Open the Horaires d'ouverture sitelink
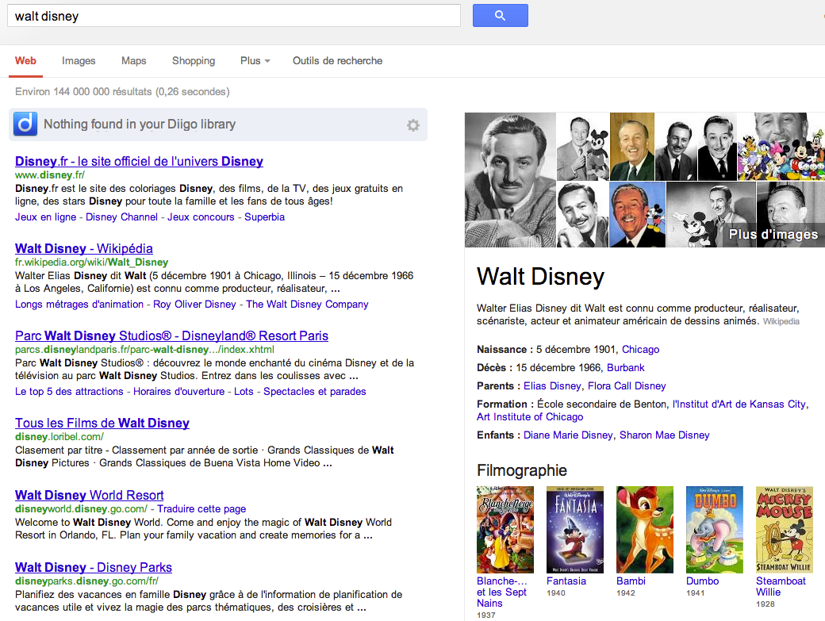The height and width of the screenshot is (621, 825). pyautogui.click(x=179, y=392)
